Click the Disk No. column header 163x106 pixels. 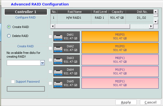(x=140, y=12)
